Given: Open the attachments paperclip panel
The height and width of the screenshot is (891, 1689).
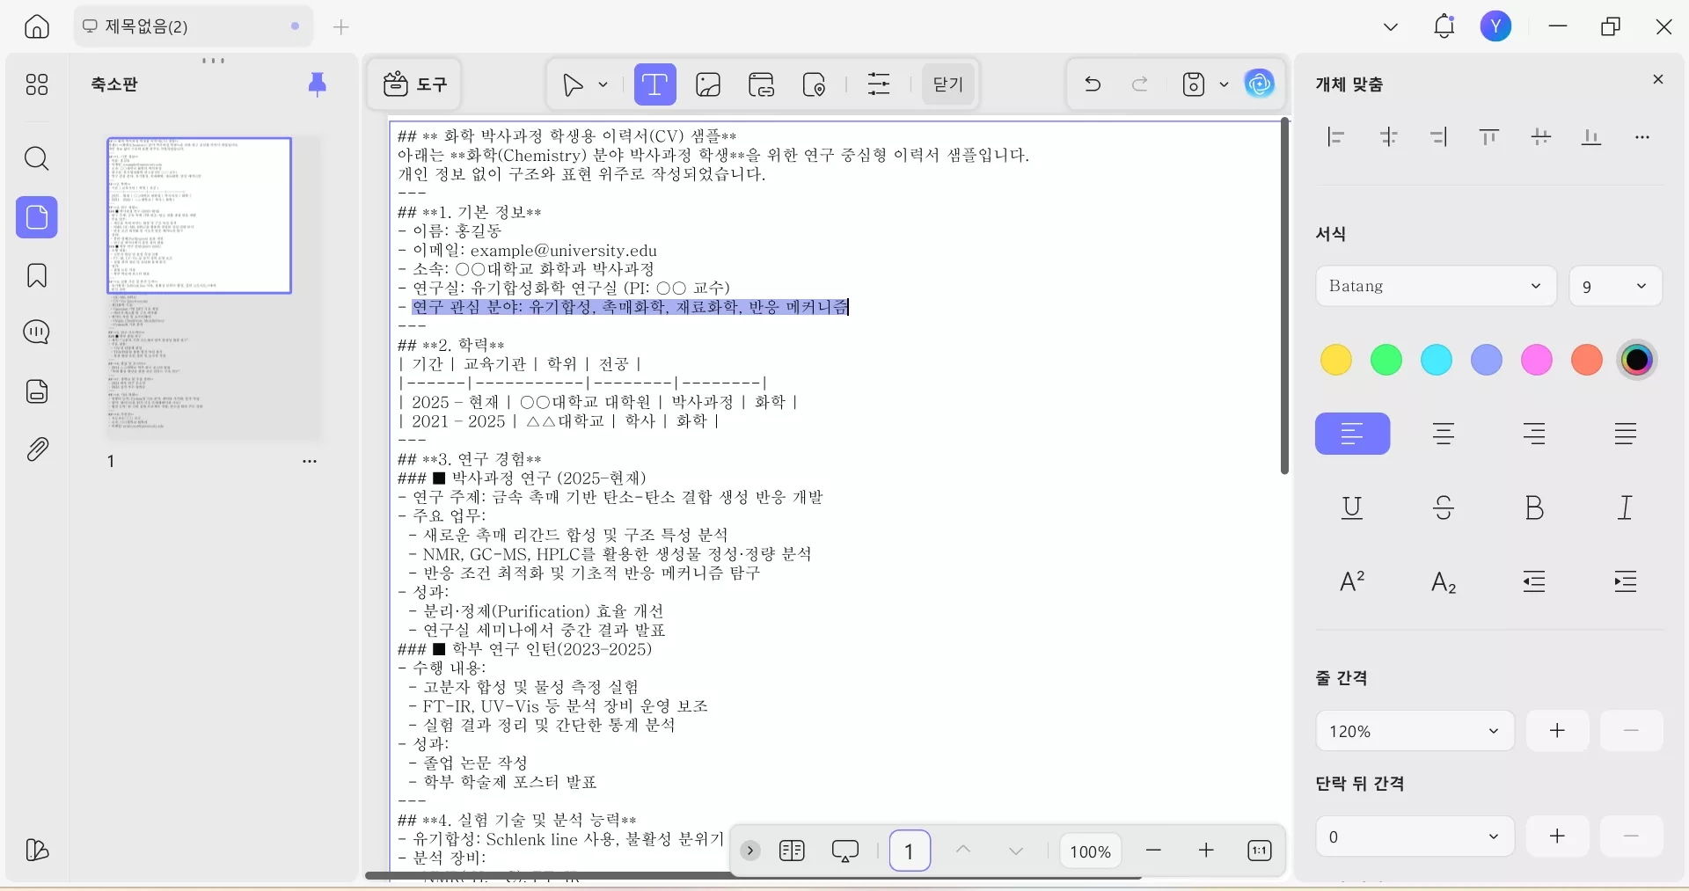Looking at the screenshot, I should click(x=36, y=449).
